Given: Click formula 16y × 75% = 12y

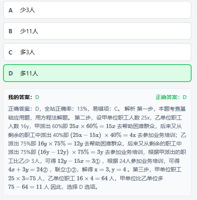Looking at the screenshot, I should [60, 144].
